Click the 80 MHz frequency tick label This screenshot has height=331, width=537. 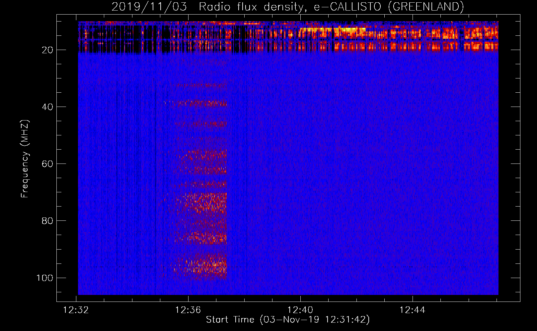(47, 221)
